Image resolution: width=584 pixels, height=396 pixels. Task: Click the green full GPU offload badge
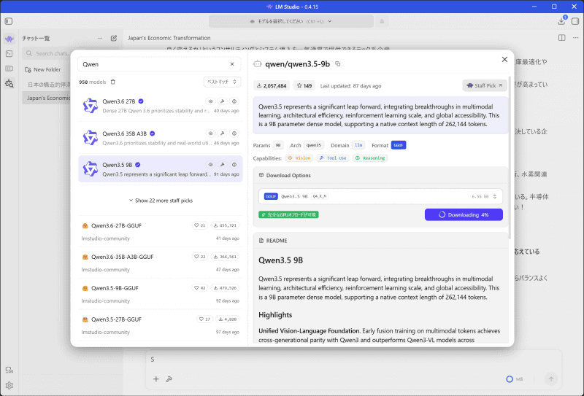click(288, 214)
